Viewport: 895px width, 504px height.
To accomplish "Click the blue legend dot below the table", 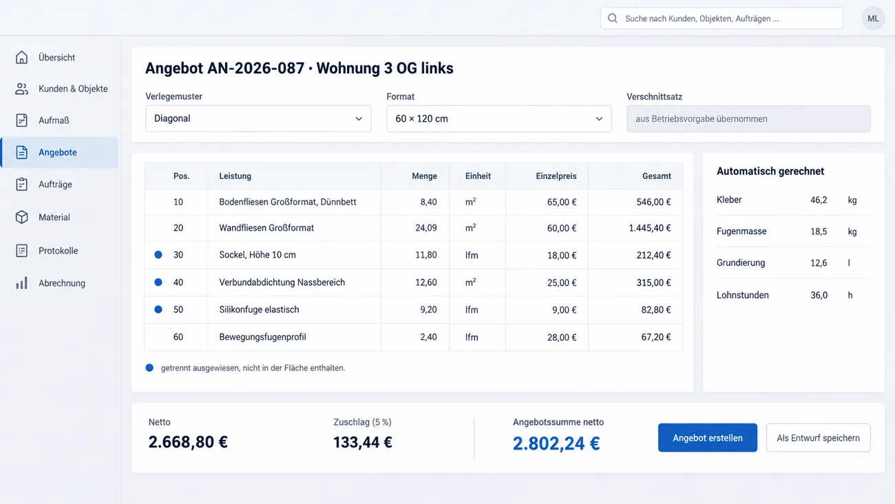I will point(149,368).
